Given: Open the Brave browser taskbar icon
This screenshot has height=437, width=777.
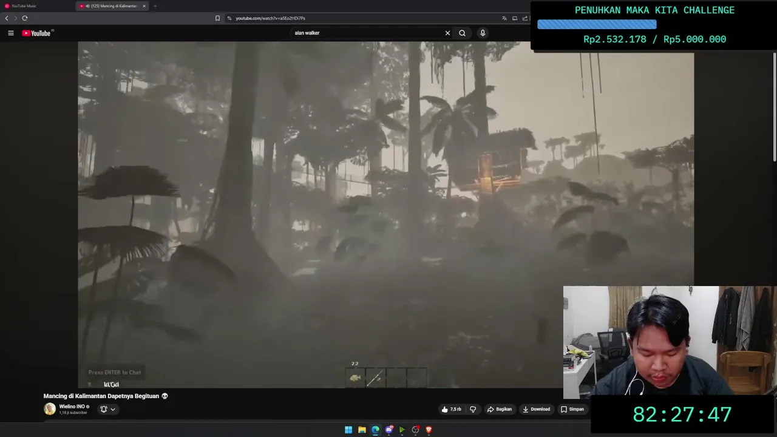Looking at the screenshot, I should (429, 430).
